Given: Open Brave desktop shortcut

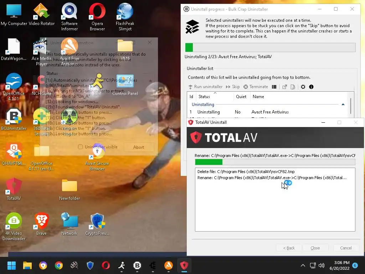Looking at the screenshot, I should (41, 224).
